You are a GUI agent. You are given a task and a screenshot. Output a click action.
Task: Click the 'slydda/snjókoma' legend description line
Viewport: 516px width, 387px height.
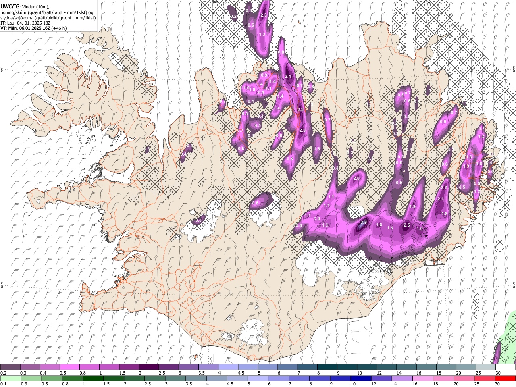[48, 18]
